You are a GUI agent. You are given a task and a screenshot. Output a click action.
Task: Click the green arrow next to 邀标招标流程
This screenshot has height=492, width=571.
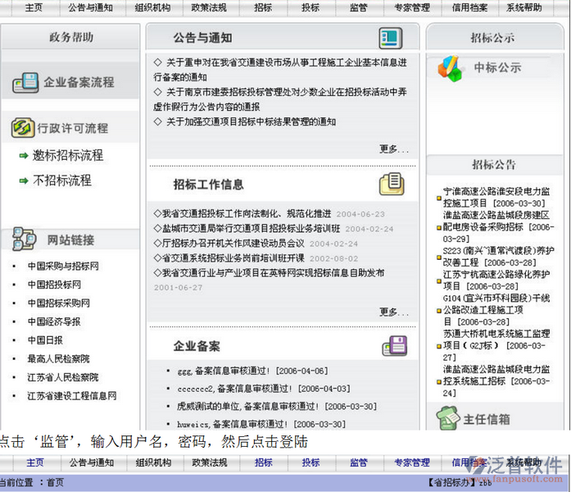24,156
